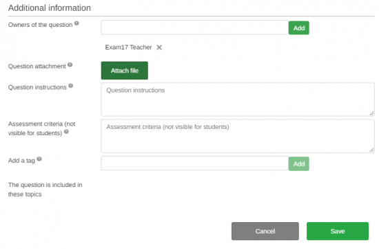Screen dimensions: 379x249
Task: Show help for Question instructions label
Action: click(x=70, y=86)
